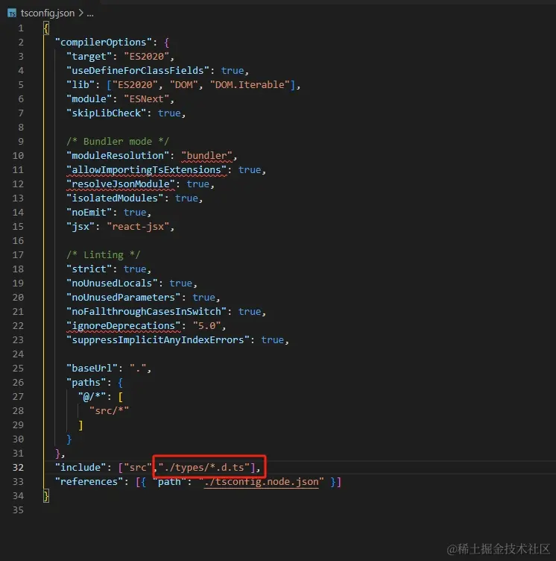The image size is (556, 561).
Task: Click the "./types/*.d.ts" include entry
Action: pos(203,468)
